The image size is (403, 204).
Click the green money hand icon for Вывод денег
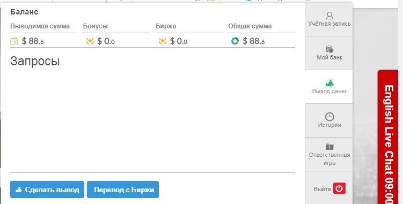(x=329, y=83)
